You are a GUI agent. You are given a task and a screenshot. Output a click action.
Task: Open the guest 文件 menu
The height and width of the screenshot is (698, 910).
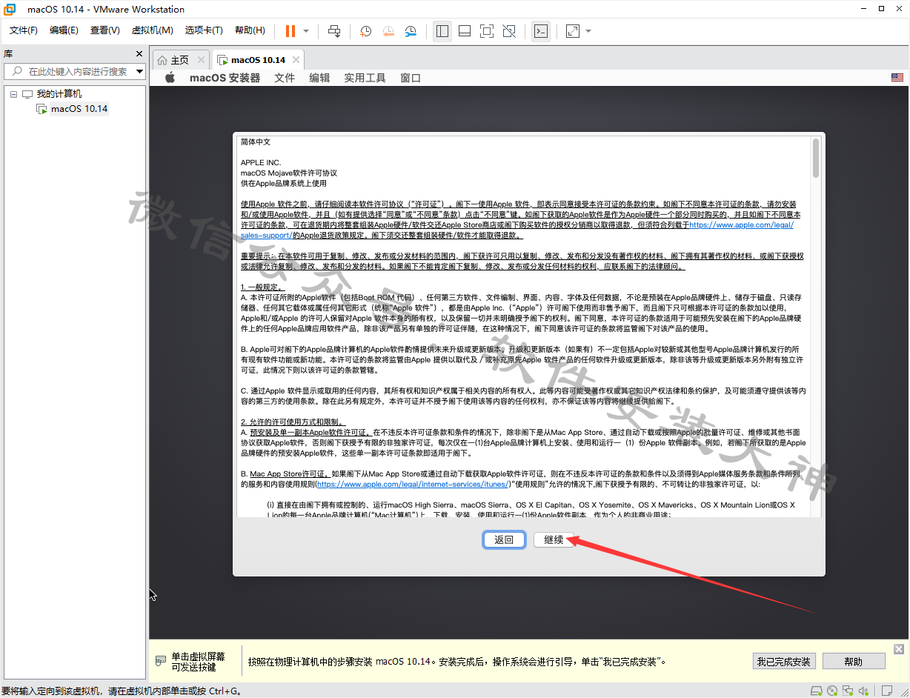[x=285, y=78]
